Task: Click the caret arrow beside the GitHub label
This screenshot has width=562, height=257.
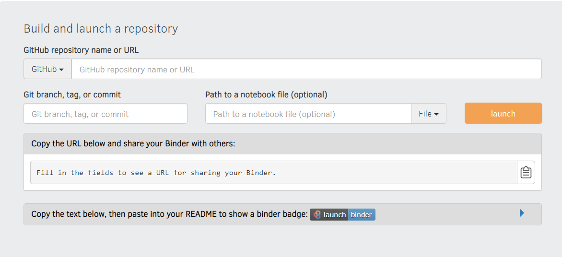Action: (x=61, y=70)
